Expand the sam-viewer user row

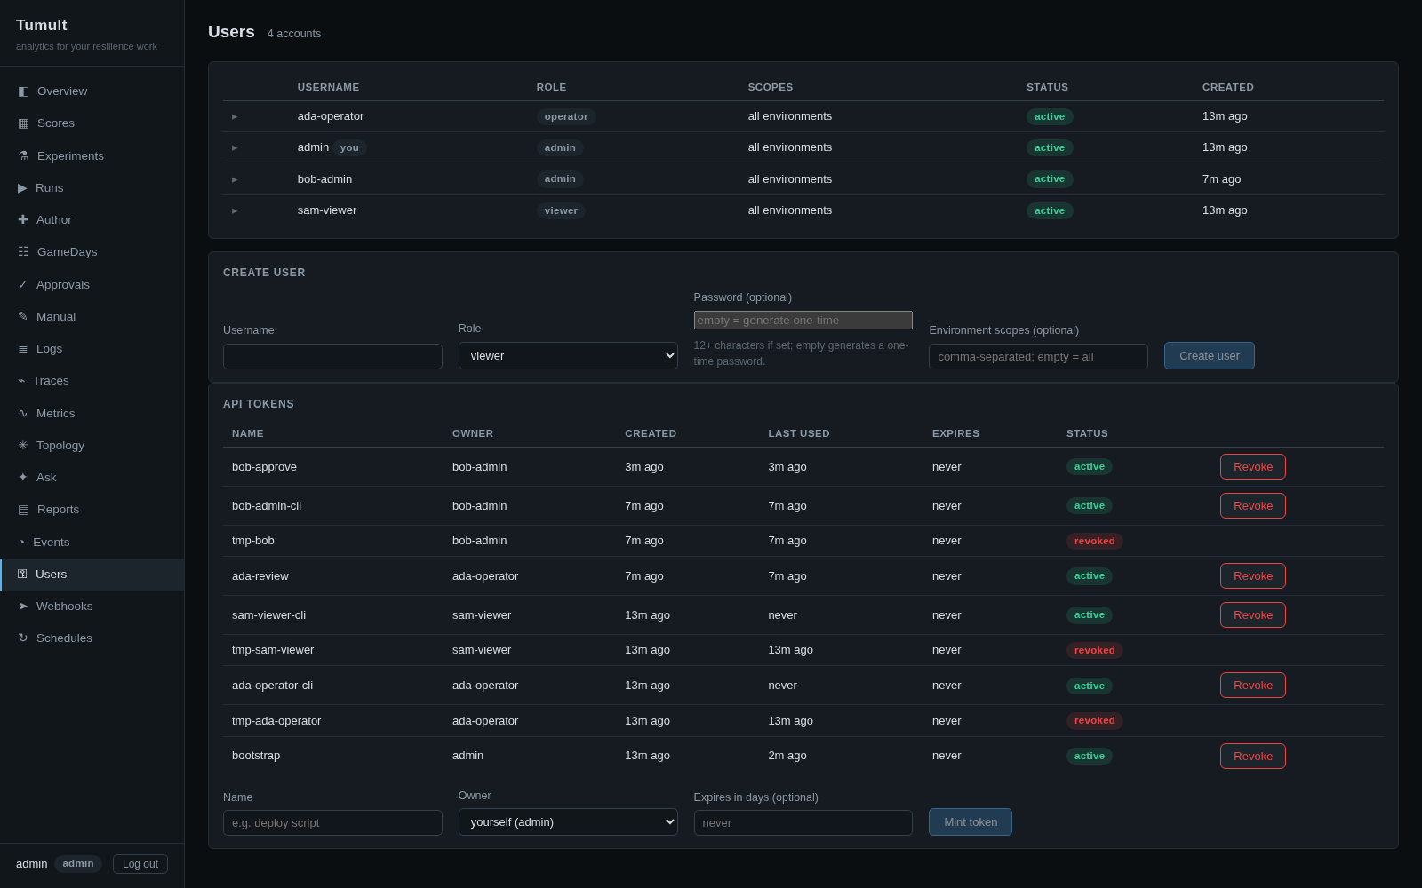pyautogui.click(x=235, y=210)
